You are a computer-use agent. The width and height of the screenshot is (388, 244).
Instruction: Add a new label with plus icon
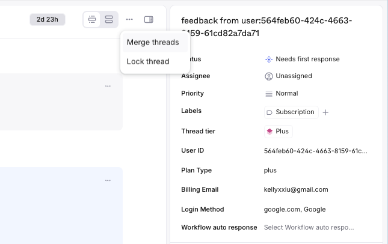[x=325, y=112]
